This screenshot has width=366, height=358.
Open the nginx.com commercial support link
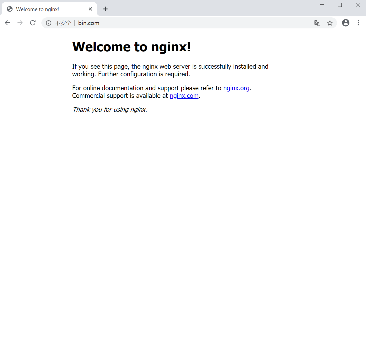click(184, 96)
